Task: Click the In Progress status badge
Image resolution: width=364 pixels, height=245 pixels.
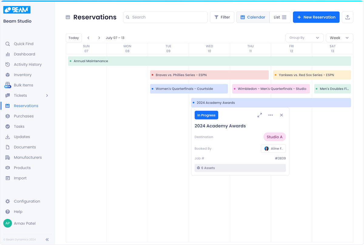Action: point(206,115)
